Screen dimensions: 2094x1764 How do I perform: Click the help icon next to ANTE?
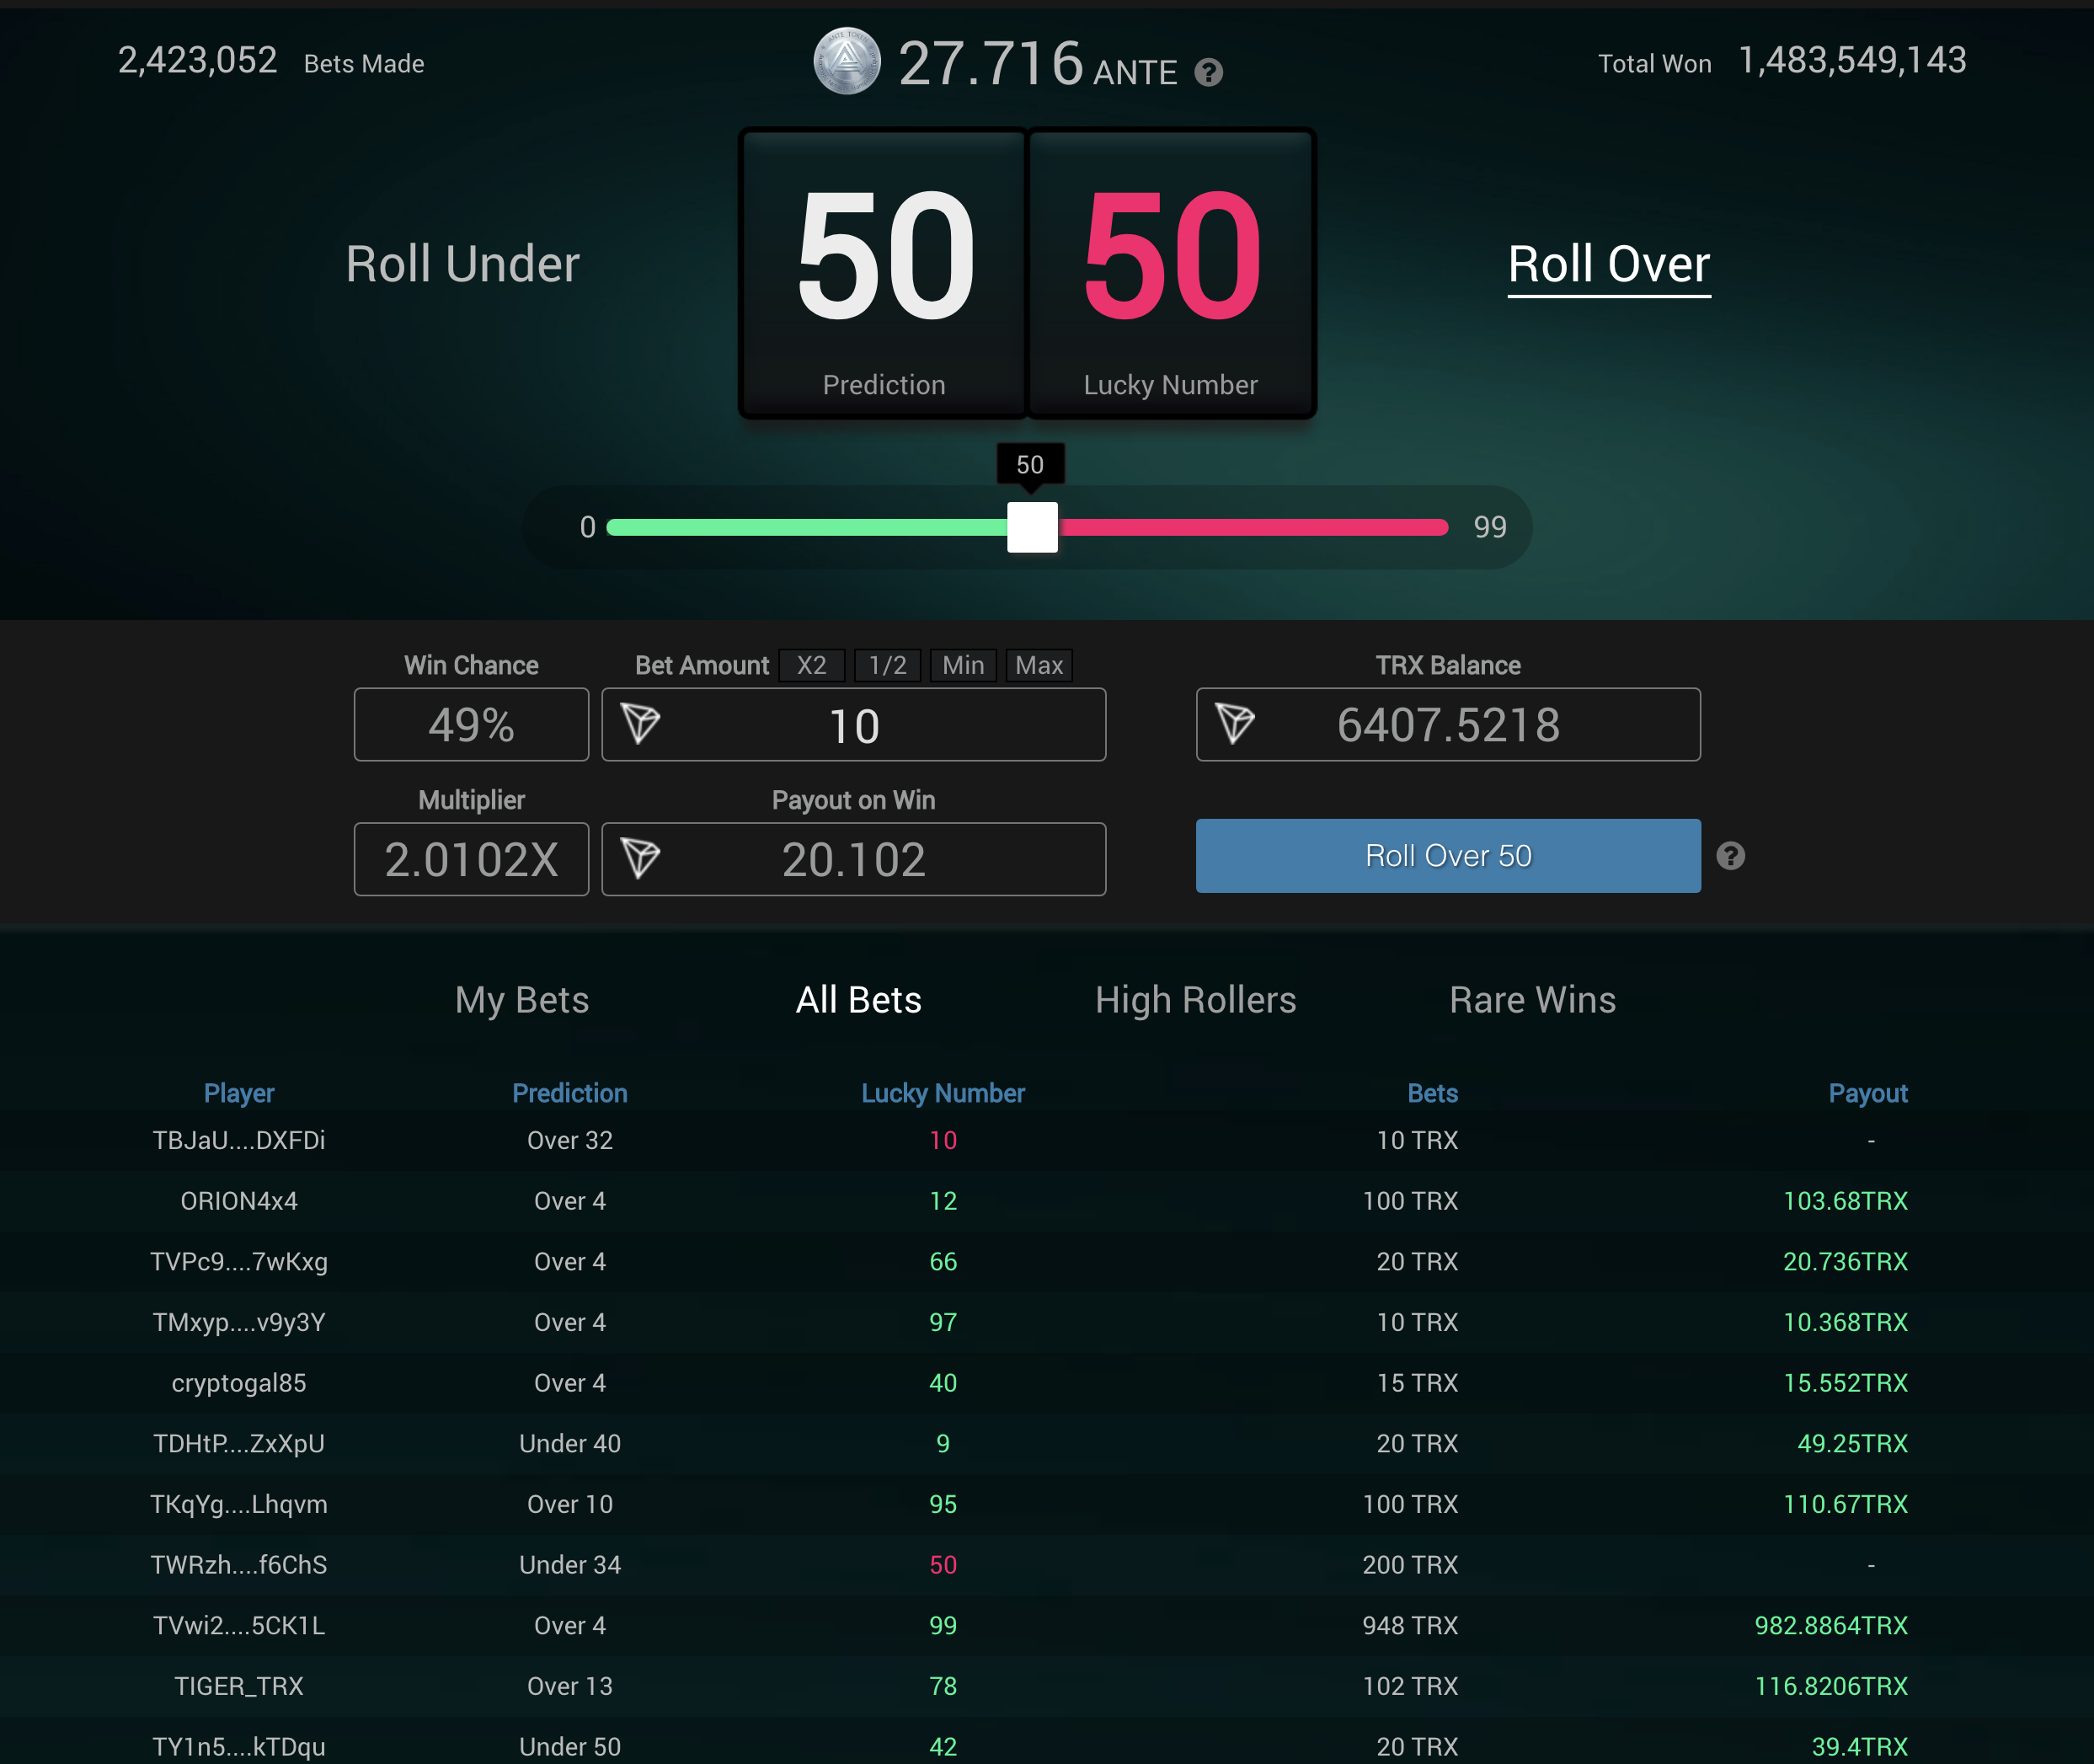(1208, 73)
